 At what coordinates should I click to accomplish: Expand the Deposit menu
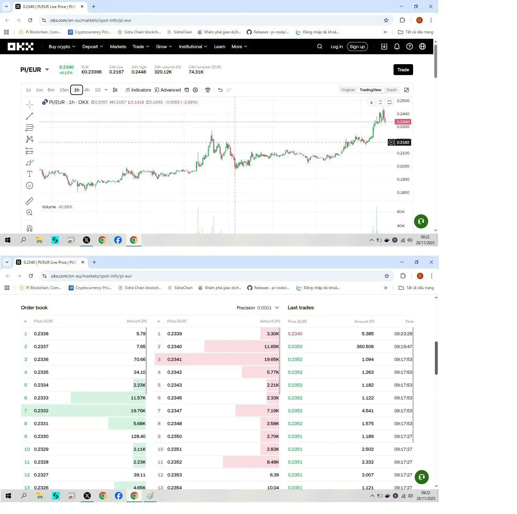(93, 47)
